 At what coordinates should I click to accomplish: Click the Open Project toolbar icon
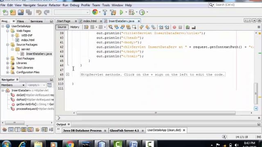click(x=21, y=12)
